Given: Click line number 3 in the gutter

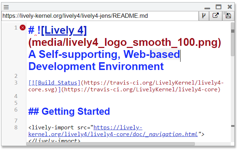Looking at the screenshot, I should tap(16, 83).
